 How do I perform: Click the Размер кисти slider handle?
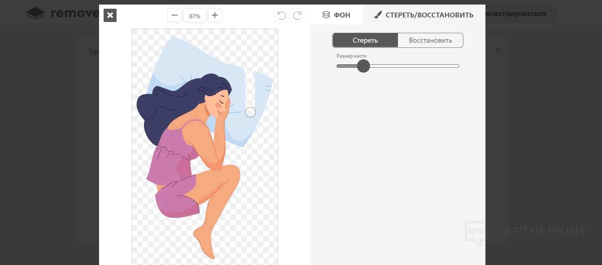[x=363, y=66]
